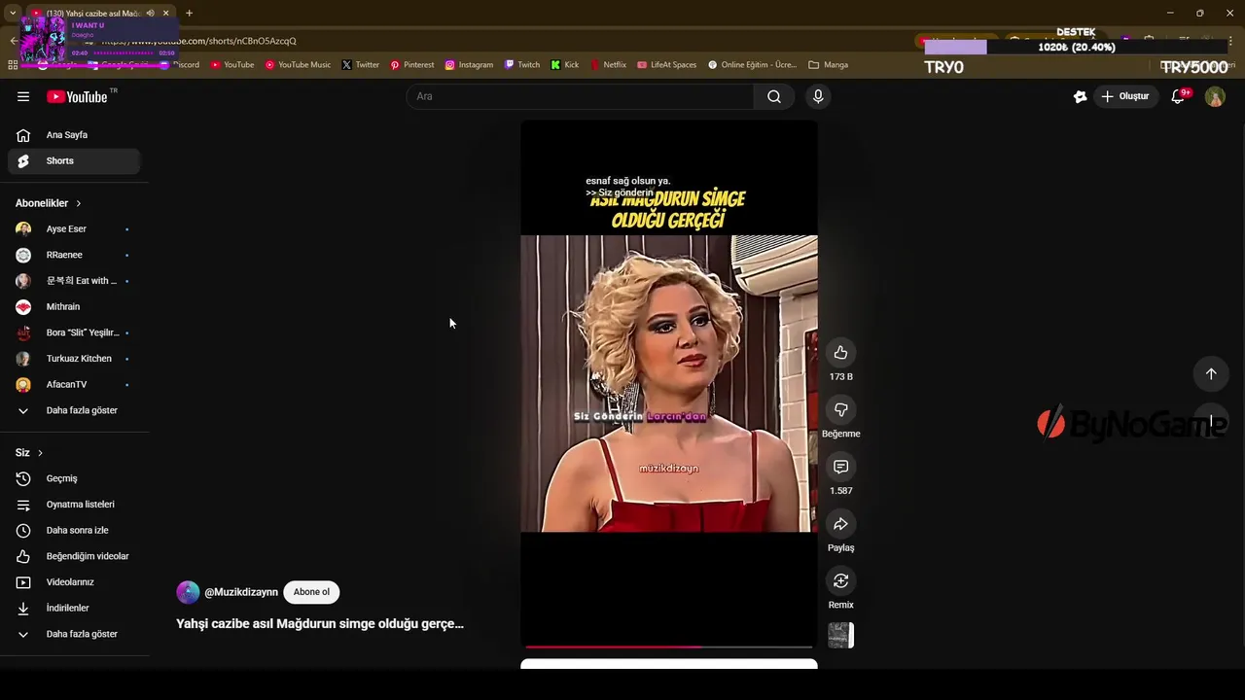Screen dimensions: 1245x700
Task: Click the Ara search input field
Action: click(x=581, y=96)
